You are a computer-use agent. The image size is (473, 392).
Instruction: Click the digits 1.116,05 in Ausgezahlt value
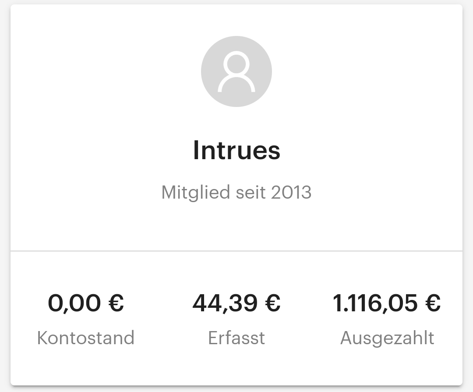(x=374, y=303)
